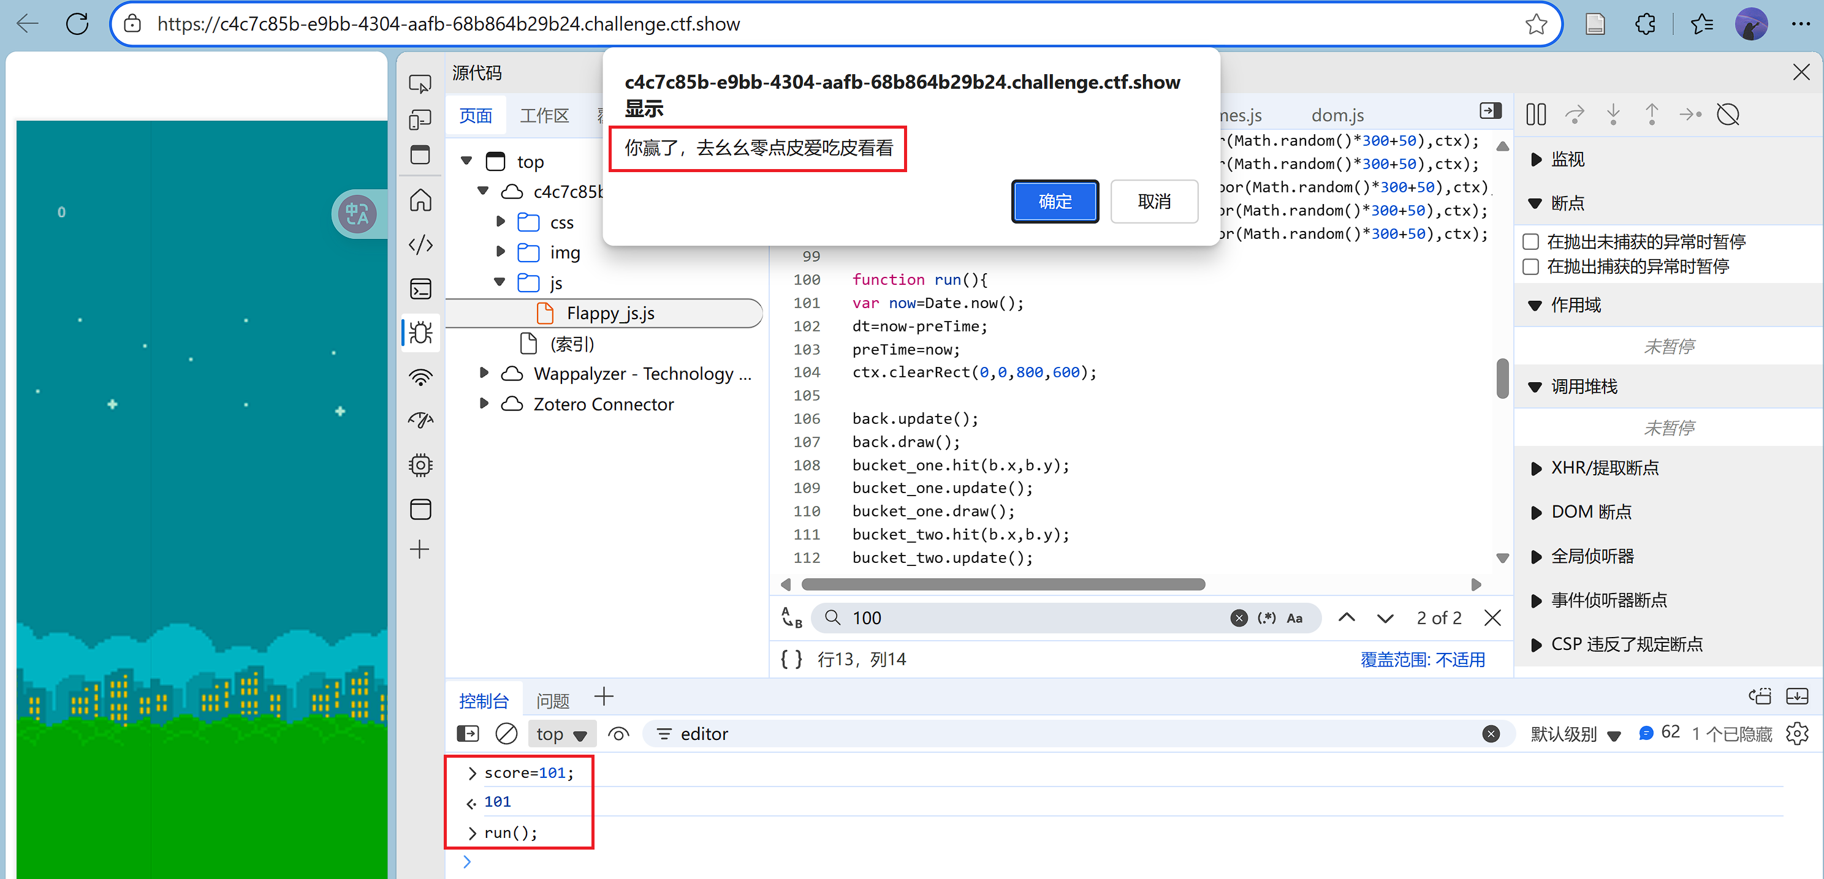Click the network Wi-Fi icon in sidebar
This screenshot has width=1824, height=879.
420,377
